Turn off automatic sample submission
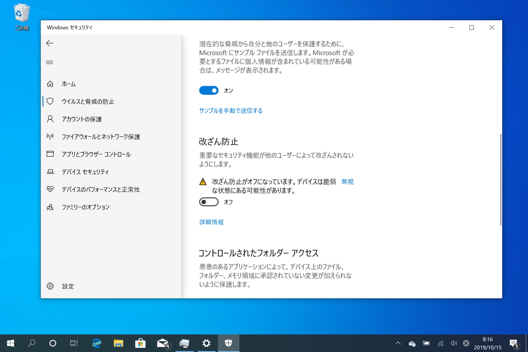Image resolution: width=528 pixels, height=352 pixels. [x=208, y=90]
